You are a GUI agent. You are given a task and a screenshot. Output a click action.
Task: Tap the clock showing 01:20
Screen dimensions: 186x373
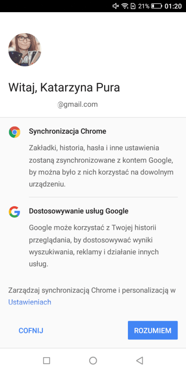pos(173,6)
